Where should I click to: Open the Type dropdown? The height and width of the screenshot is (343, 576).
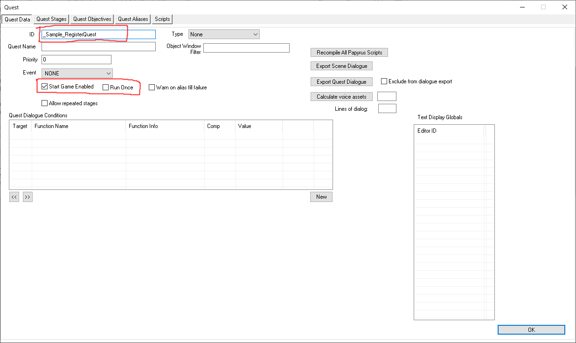tap(224, 34)
